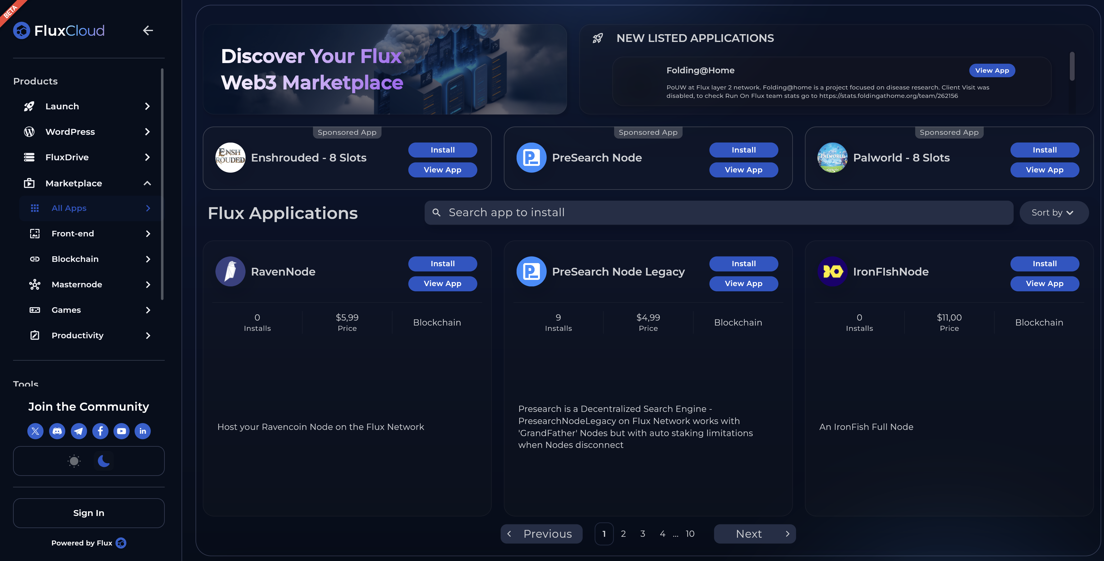Open the Facebook community link
The width and height of the screenshot is (1104, 561).
point(100,431)
